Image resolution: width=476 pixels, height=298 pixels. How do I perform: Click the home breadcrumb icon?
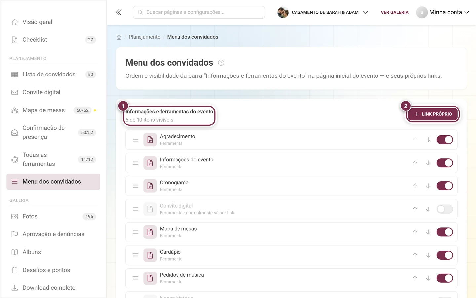click(119, 37)
